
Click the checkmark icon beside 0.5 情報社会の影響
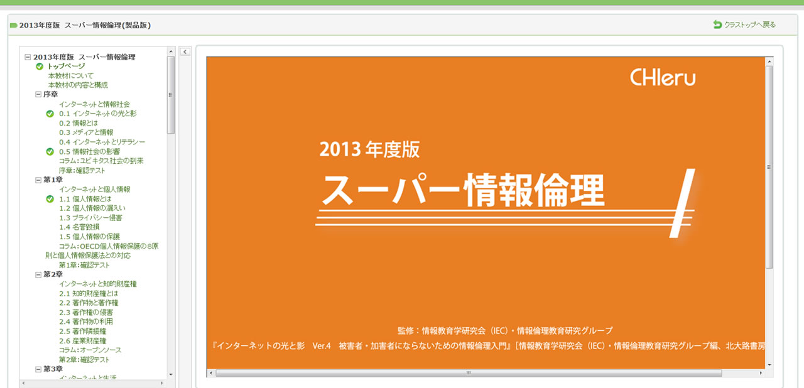(50, 151)
